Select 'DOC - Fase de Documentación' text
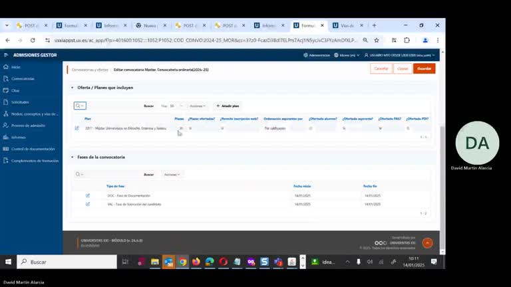511x287 pixels. coord(128,196)
